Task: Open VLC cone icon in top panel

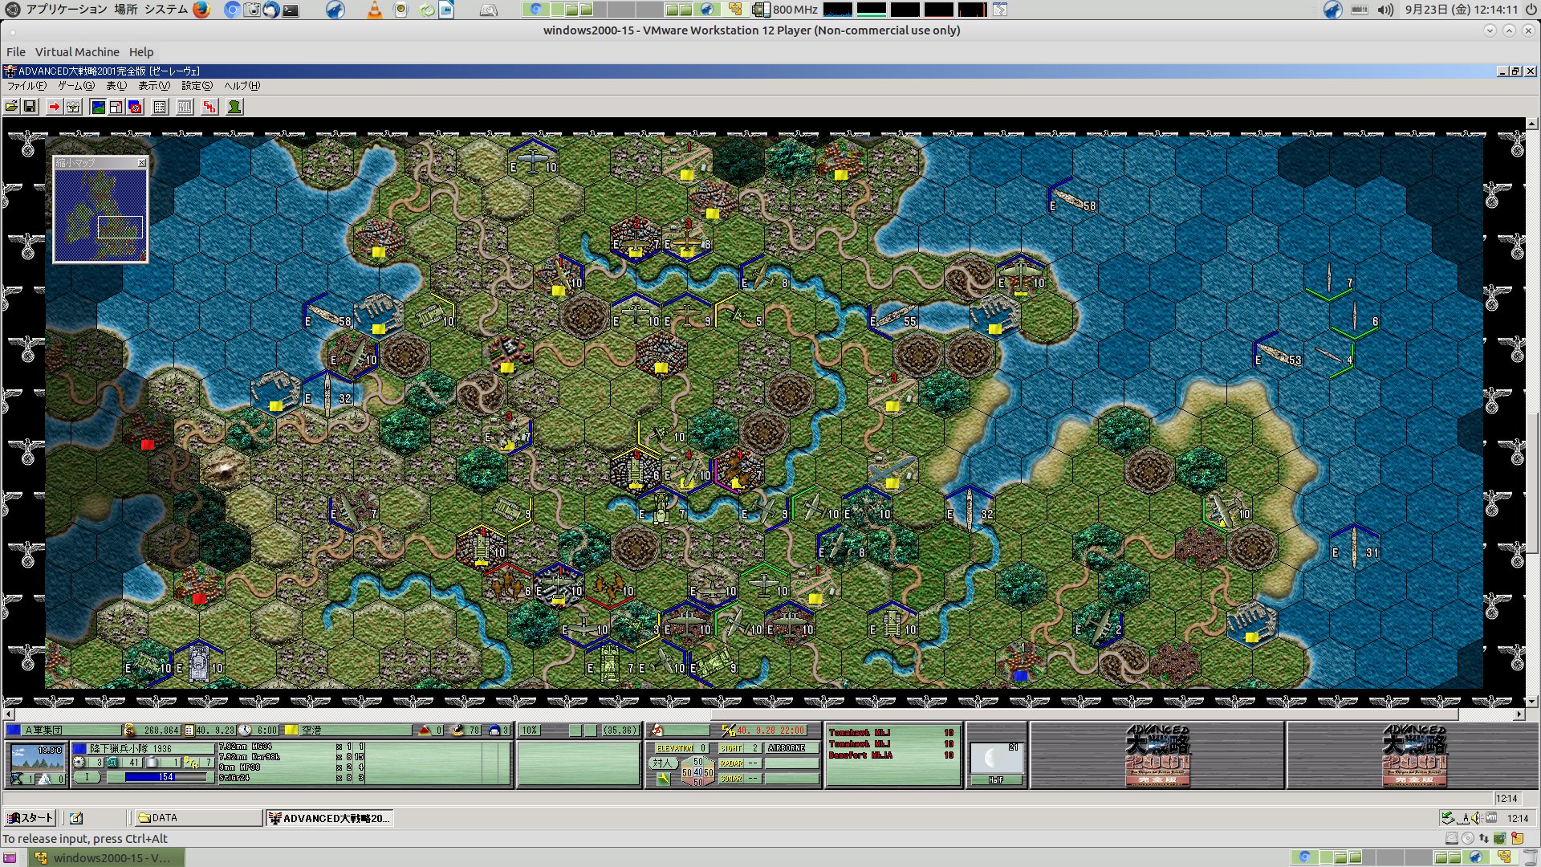Action: [375, 10]
